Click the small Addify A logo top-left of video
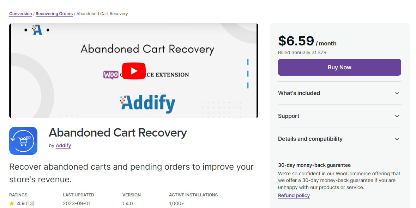Image resolution: width=416 pixels, height=208 pixels. coord(37,30)
